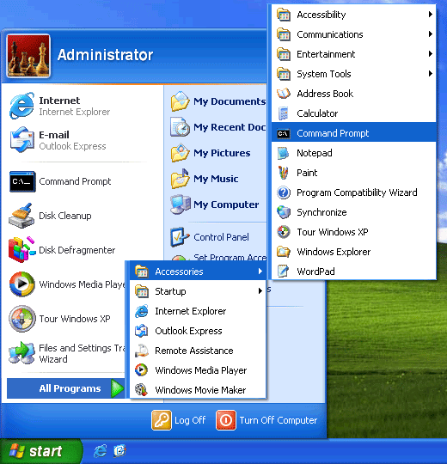This screenshot has height=464, width=447.
Task: Expand the System Tools submenu
Action: [353, 74]
